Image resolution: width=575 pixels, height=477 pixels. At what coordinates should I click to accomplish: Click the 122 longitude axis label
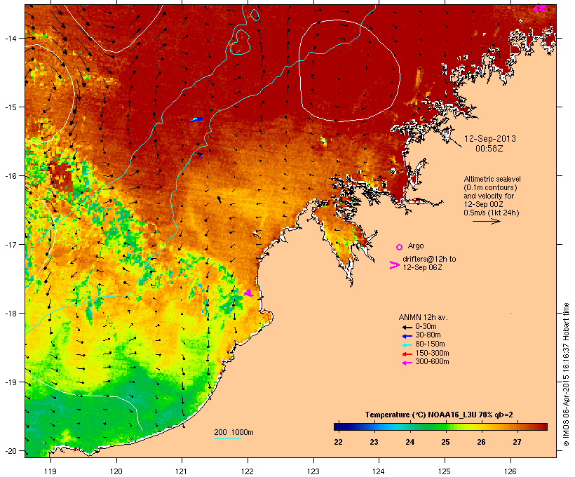[x=248, y=471]
